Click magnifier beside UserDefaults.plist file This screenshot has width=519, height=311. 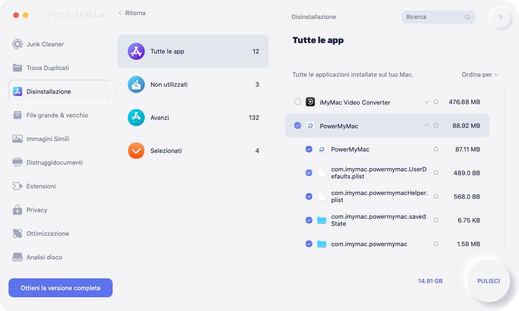pyautogui.click(x=436, y=173)
